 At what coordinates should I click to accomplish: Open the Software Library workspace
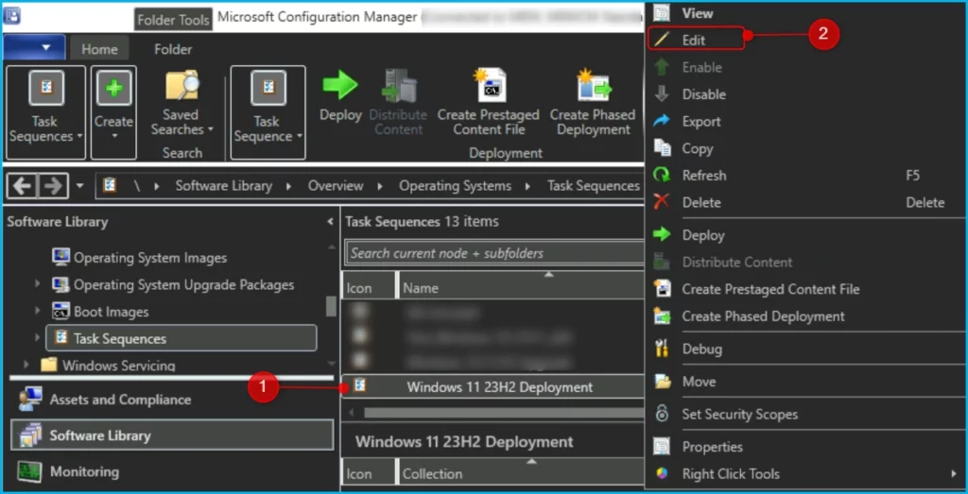click(x=172, y=435)
